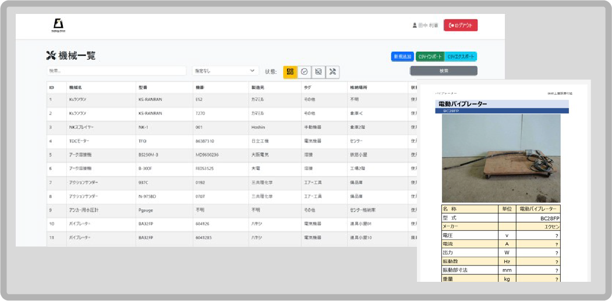Toggle the crossed-out box status filter
The image size is (612, 301).
(318, 71)
